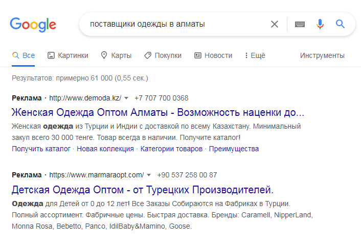The height and width of the screenshot is (243, 361).
Task: Click the http://www.demoda.kz/ URL text
Action: tap(85, 98)
